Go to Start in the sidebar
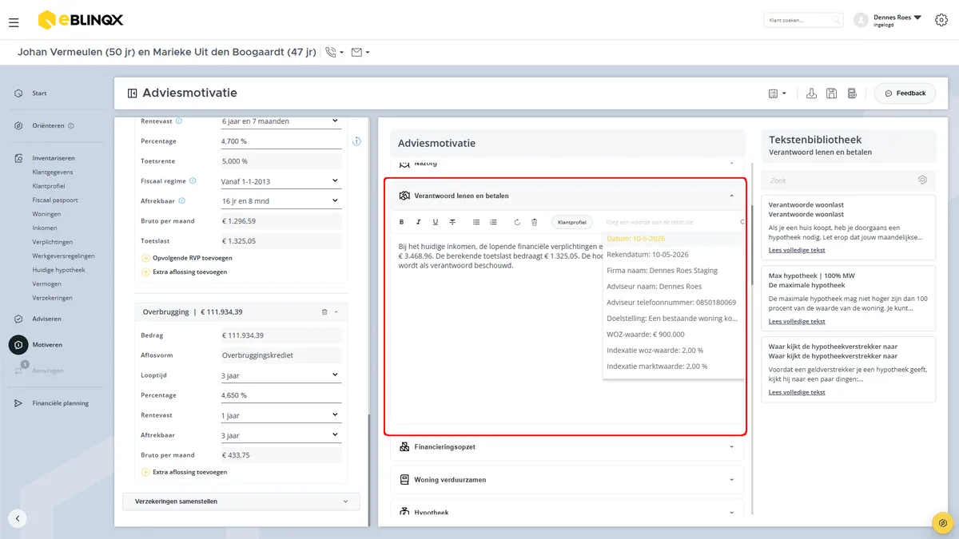The height and width of the screenshot is (539, 959). (x=39, y=93)
